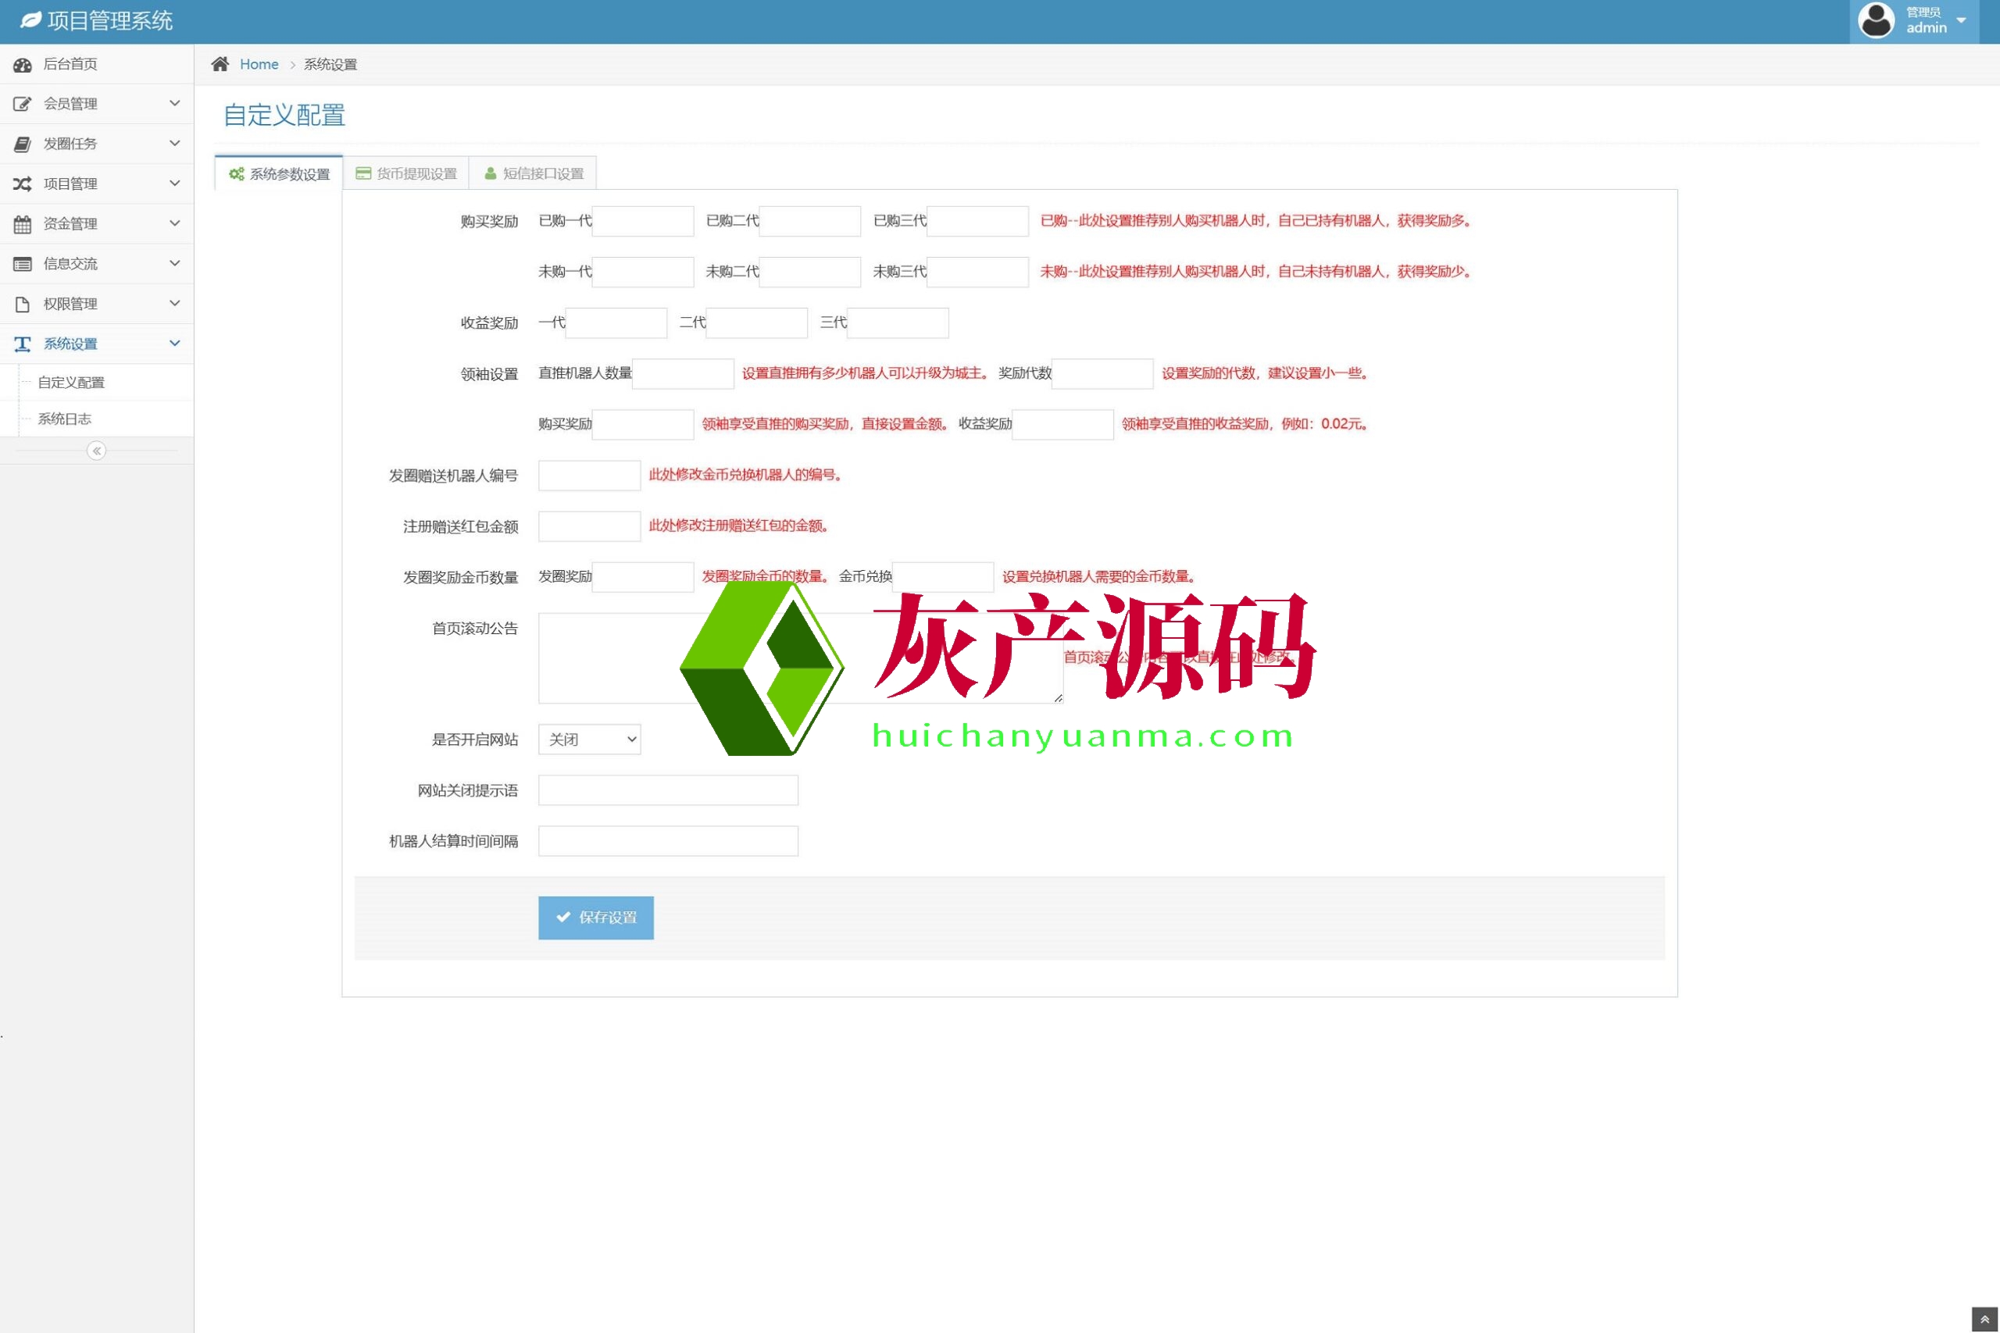Click the scroll-to-top arrow icon
This screenshot has height=1333, width=2000.
1984,1320
